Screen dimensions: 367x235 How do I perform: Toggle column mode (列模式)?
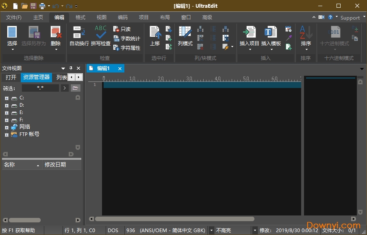pyautogui.click(x=185, y=32)
